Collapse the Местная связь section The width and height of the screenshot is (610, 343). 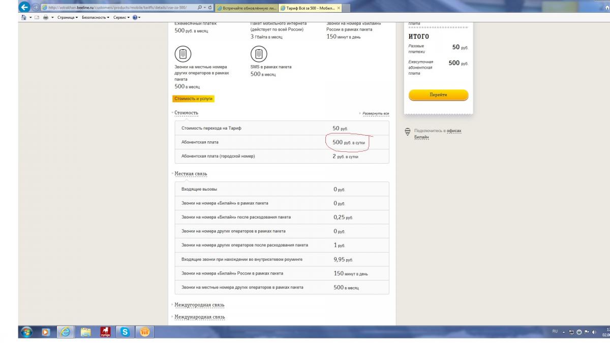coord(190,174)
